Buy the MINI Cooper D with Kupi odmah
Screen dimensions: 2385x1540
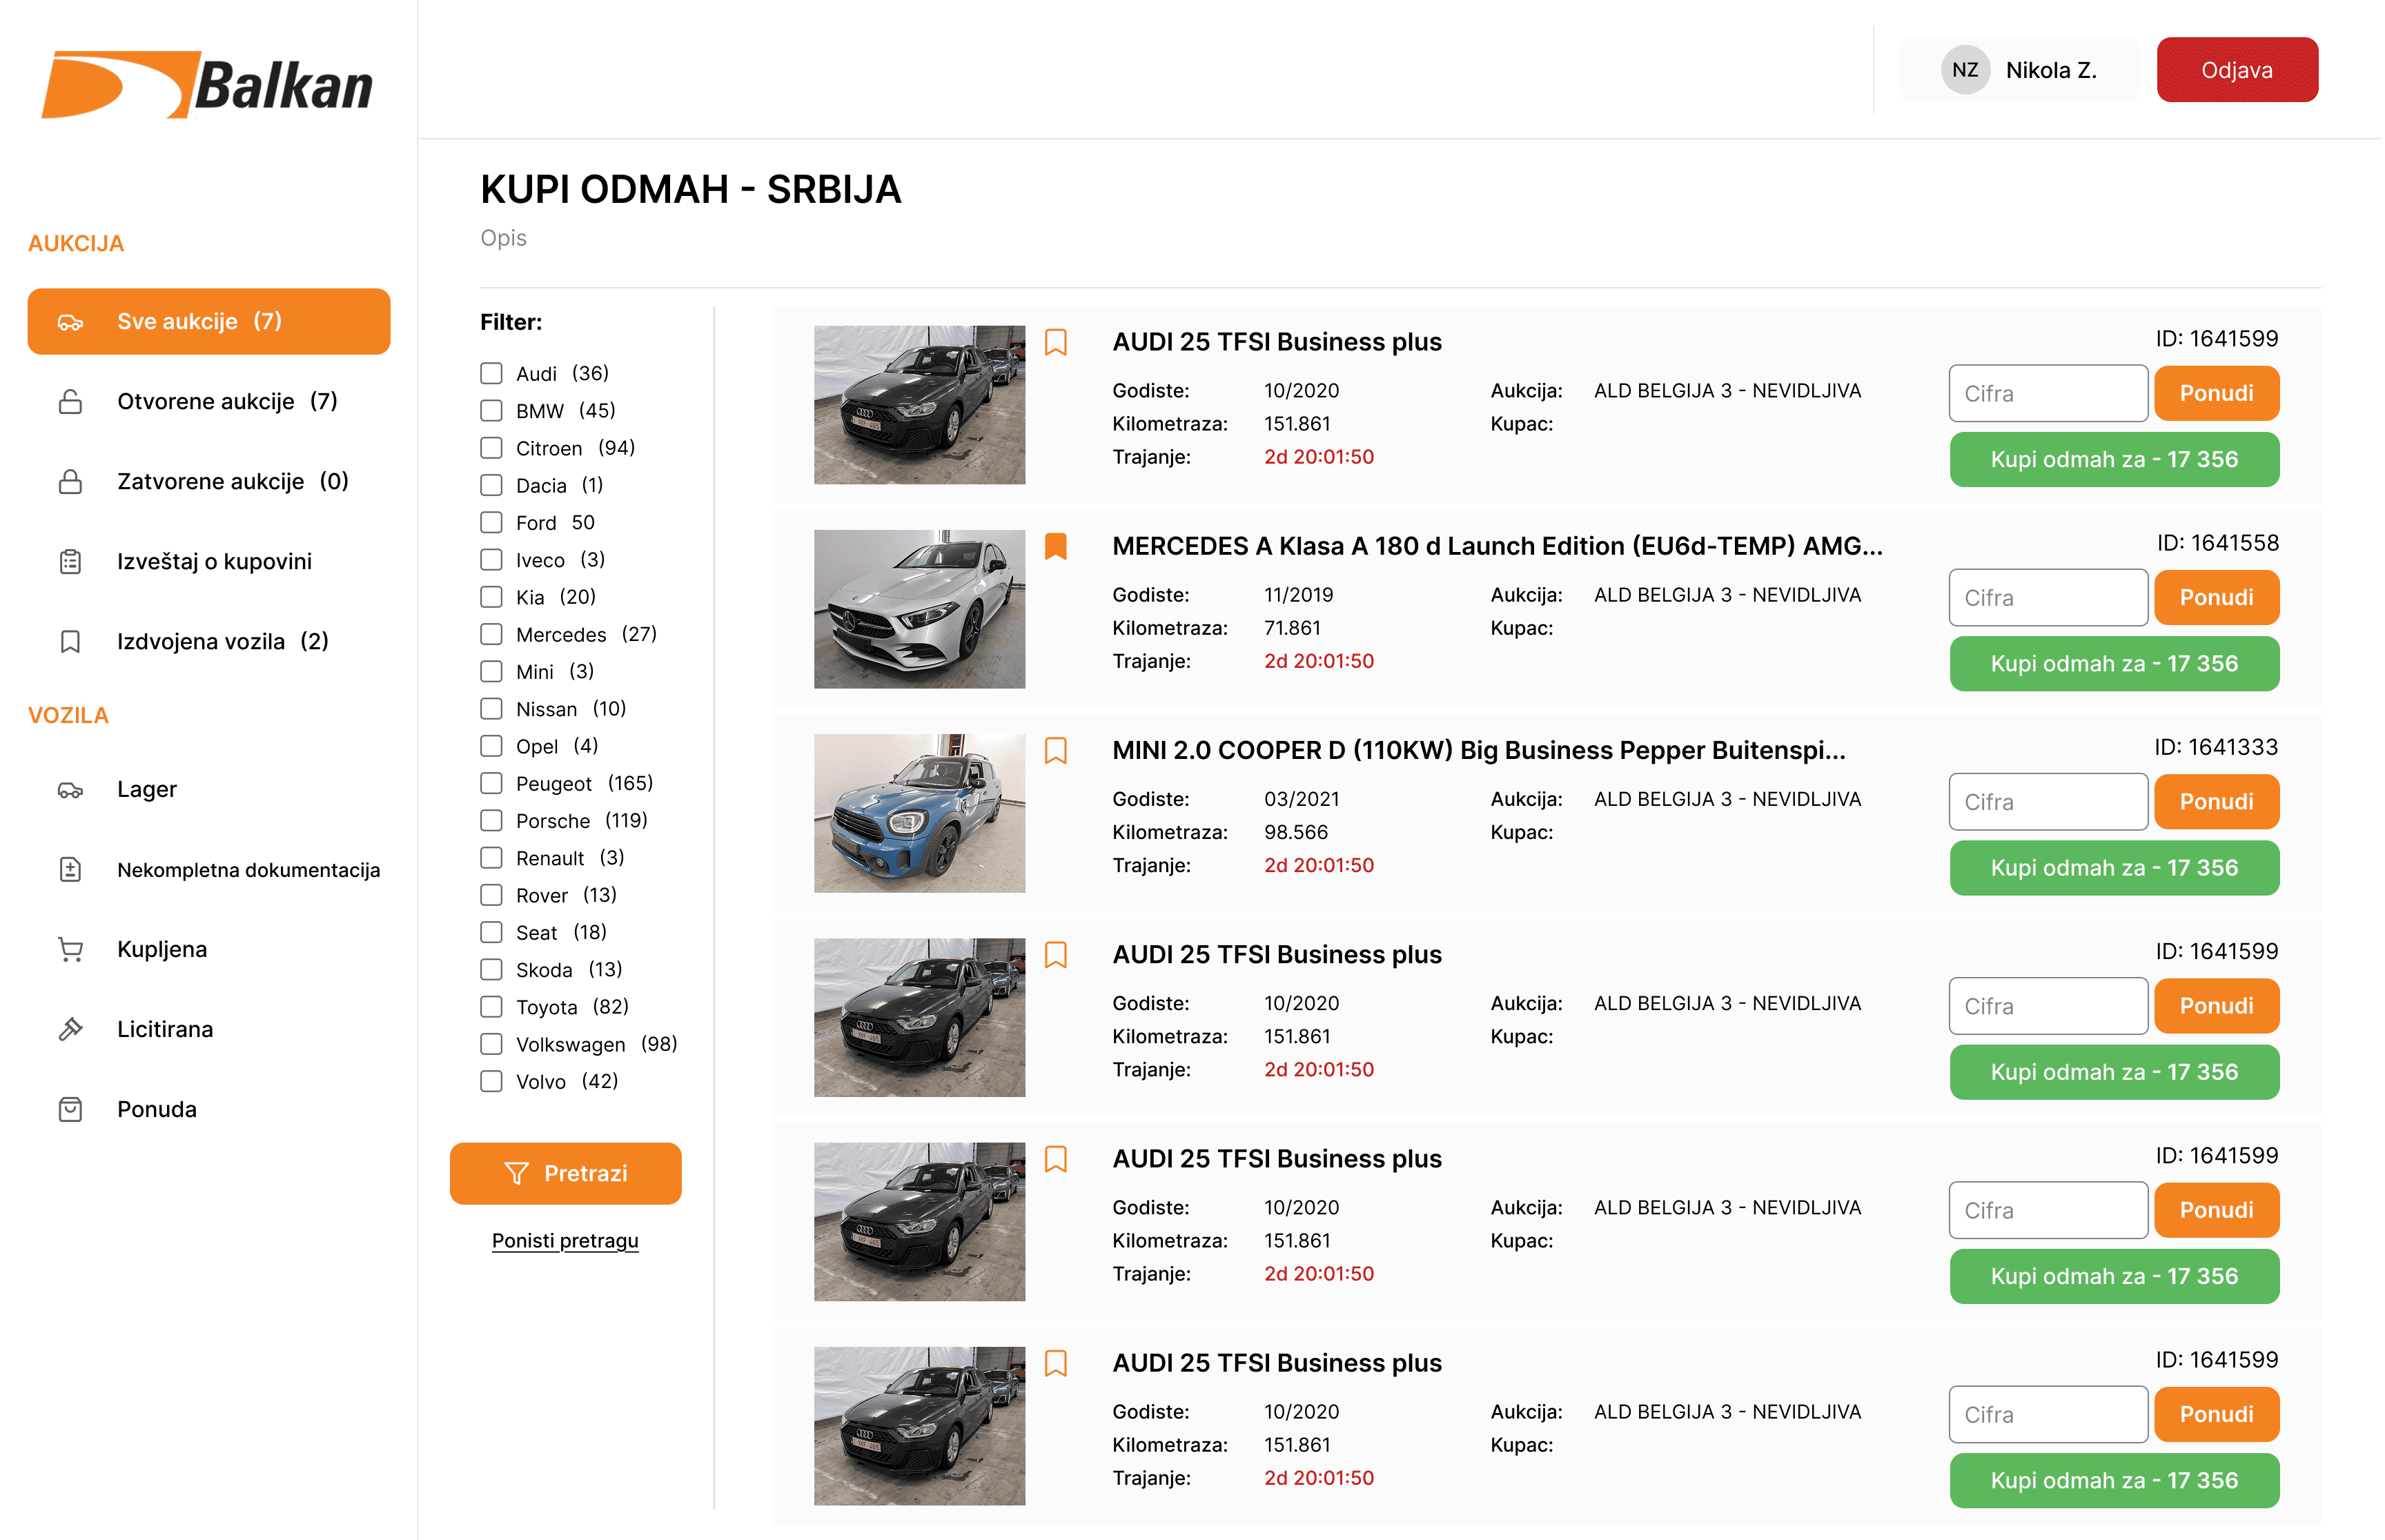[2114, 868]
